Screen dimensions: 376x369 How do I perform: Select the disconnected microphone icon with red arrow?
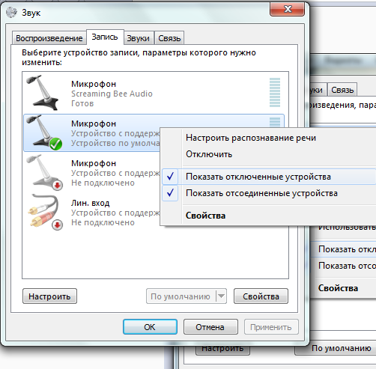pyautogui.click(x=44, y=172)
